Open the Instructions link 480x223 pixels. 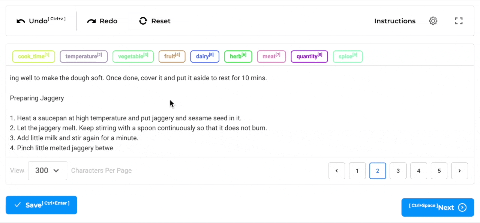point(395,21)
